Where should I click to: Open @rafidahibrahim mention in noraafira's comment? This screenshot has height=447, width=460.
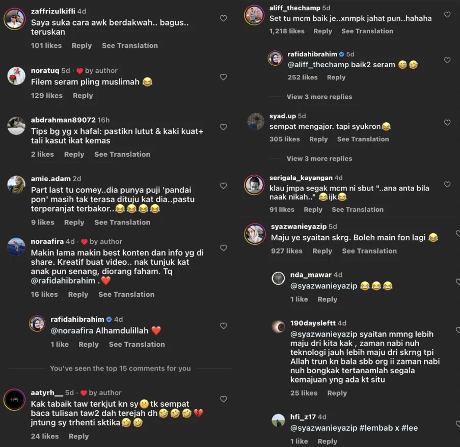point(63,281)
